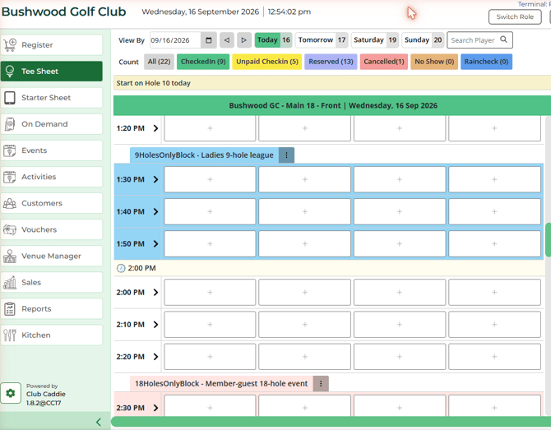The image size is (551, 430).
Task: Open settings with the green gear icon
Action: click(x=11, y=393)
